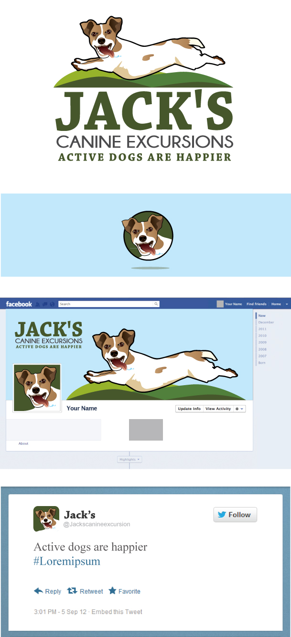Click the round dog head app icon
291x637 pixels.
point(148,236)
